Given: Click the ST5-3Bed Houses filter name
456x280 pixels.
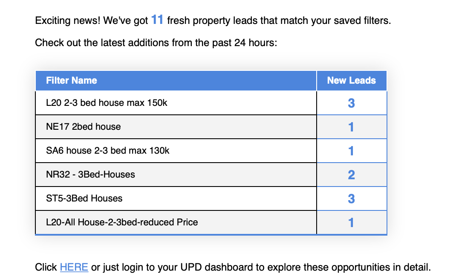Looking at the screenshot, I should 84,198.
